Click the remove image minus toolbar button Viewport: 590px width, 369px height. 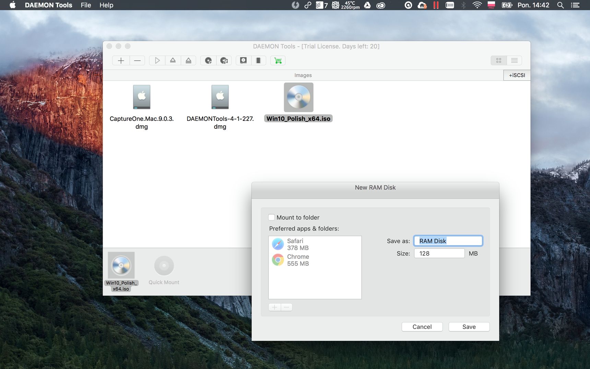click(x=137, y=60)
